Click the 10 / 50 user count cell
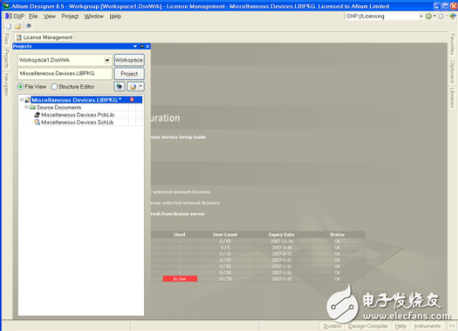Viewport: 458px width, 331px height. tap(225, 279)
